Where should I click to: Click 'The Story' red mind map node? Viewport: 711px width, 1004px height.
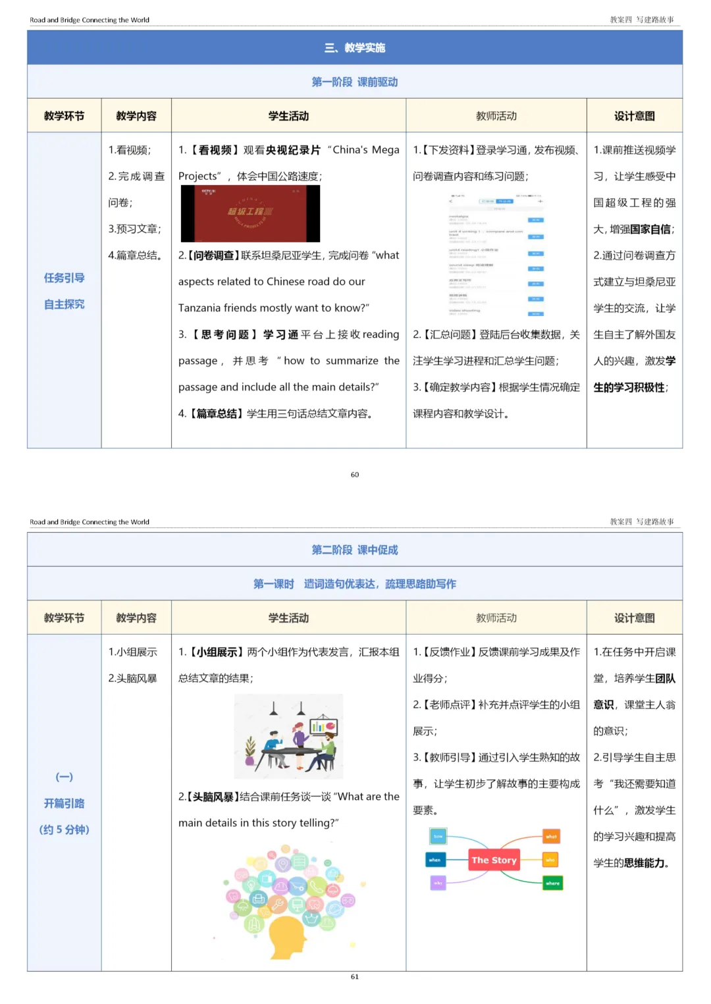[x=494, y=860]
